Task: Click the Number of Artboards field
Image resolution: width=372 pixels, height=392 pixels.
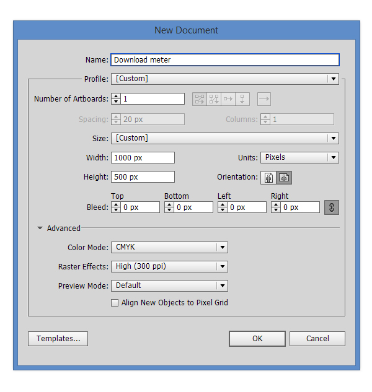Action: (x=153, y=99)
